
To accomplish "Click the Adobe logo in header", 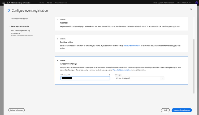I will point(9,3).
